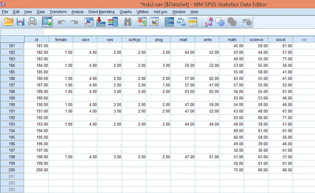Open the Graphs menu
The image size is (315, 193).
(x=126, y=12)
